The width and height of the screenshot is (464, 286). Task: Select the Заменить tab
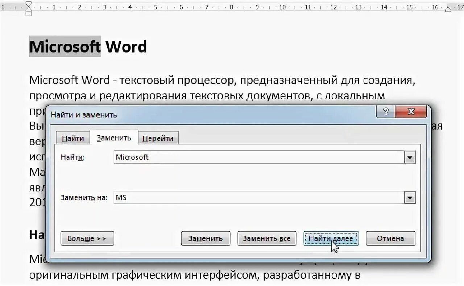click(x=114, y=137)
